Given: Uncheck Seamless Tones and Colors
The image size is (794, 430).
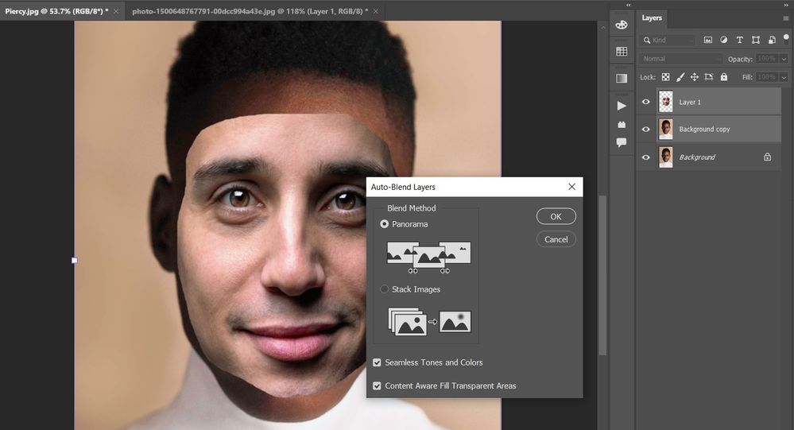Looking at the screenshot, I should (377, 362).
